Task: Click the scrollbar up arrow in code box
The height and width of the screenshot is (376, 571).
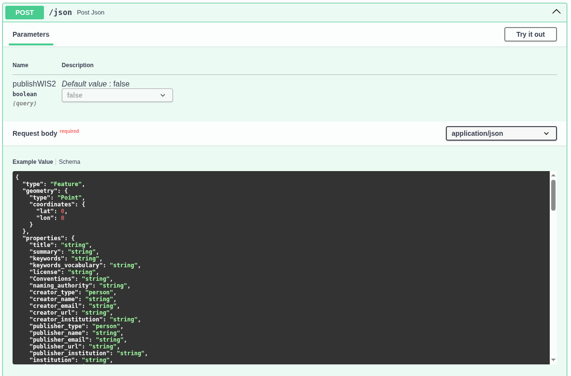Action: (553, 175)
